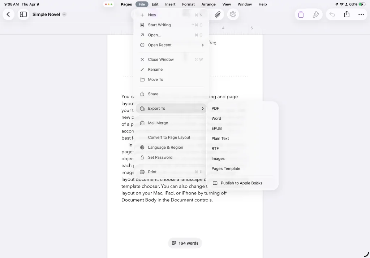Select Convert to Page Layout
370x258 pixels.
point(171,137)
